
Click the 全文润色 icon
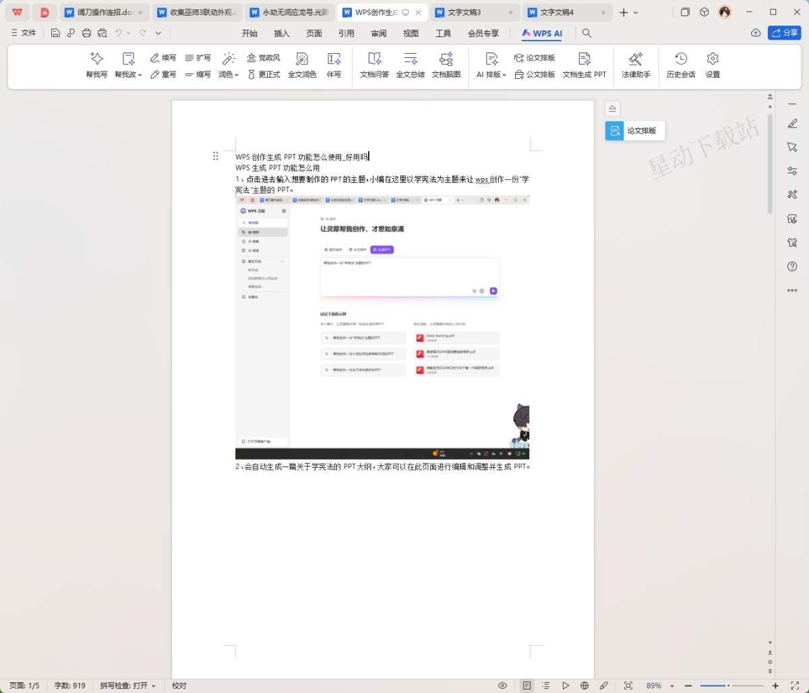[x=302, y=65]
